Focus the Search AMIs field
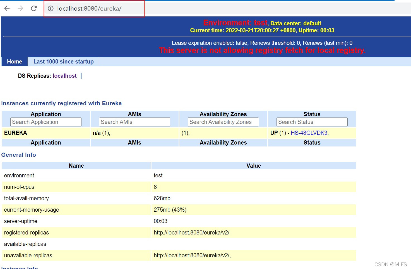The height and width of the screenshot is (269, 411). (x=134, y=122)
